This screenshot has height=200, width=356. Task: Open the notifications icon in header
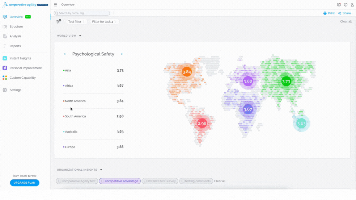(339, 5)
